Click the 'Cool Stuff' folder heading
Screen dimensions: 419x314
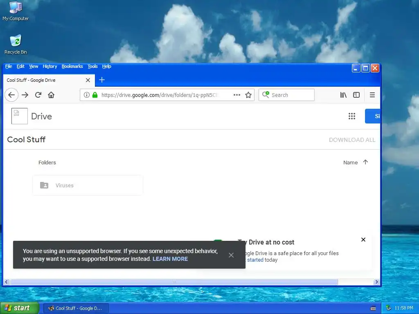[26, 139]
